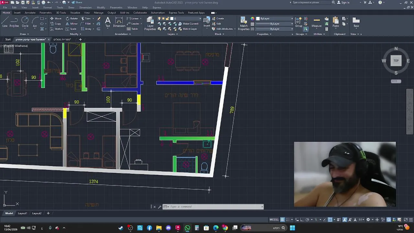Select the Polyline draw tool
Screen dimensions: 414x233
tap(14, 22)
